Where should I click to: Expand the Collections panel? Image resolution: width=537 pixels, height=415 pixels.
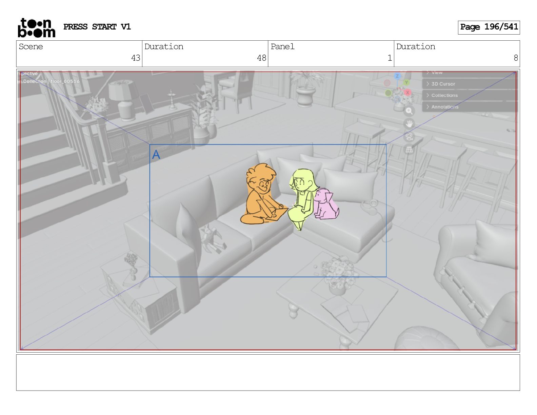point(470,95)
